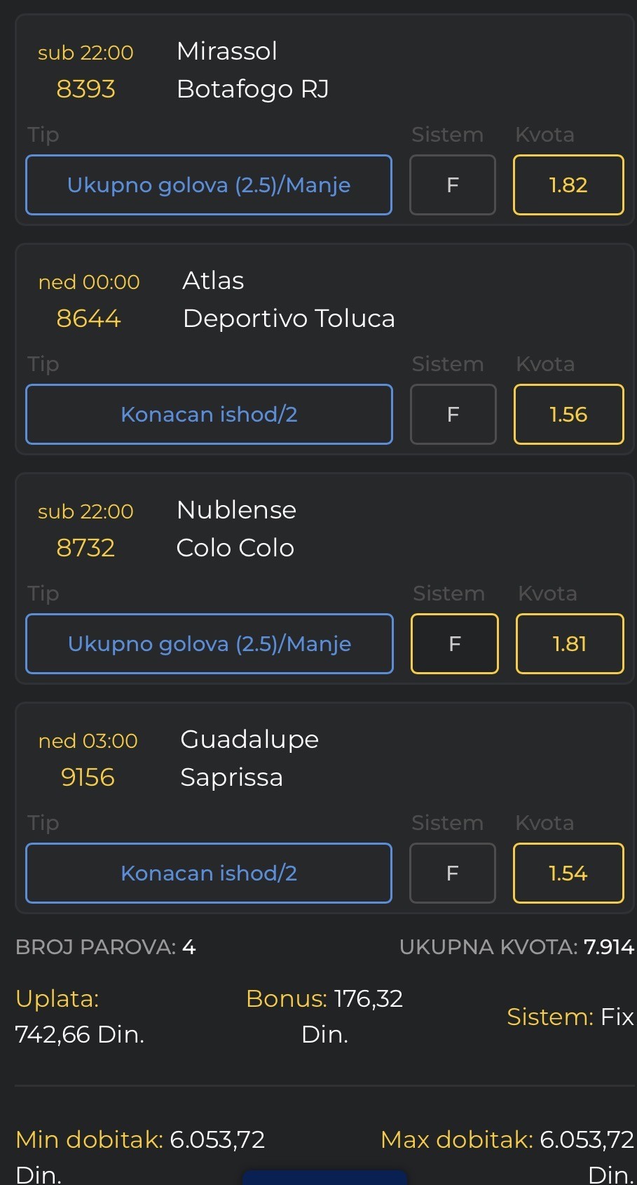
Task: Click the Colo Colo team name
Action: (235, 548)
